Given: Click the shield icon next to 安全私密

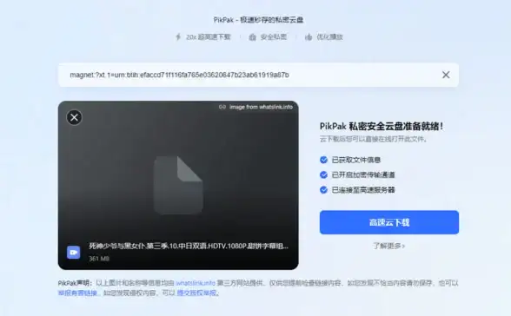Looking at the screenshot, I should pyautogui.click(x=253, y=37).
